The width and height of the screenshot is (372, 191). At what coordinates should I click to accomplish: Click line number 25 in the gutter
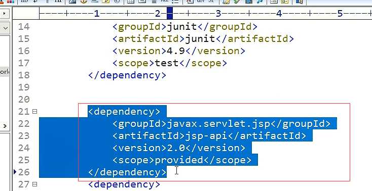coord(24,160)
